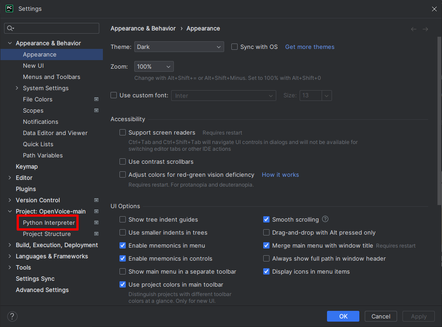
Task: Tick Use contrast scrollbars checkbox
Action: point(123,161)
